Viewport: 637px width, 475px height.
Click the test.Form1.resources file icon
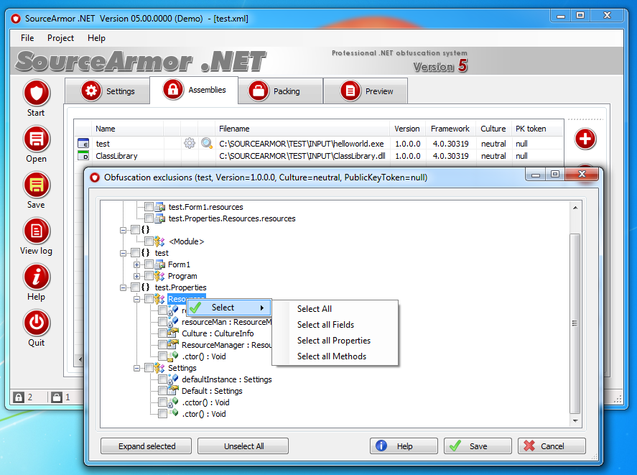click(x=159, y=207)
